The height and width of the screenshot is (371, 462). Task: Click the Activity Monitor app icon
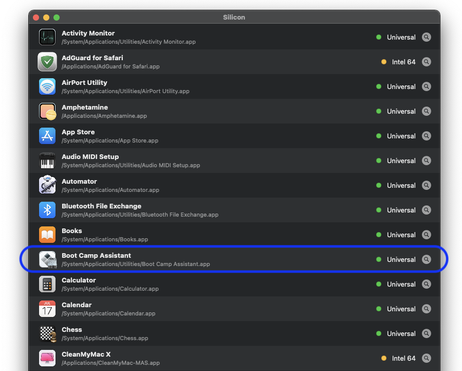47,37
